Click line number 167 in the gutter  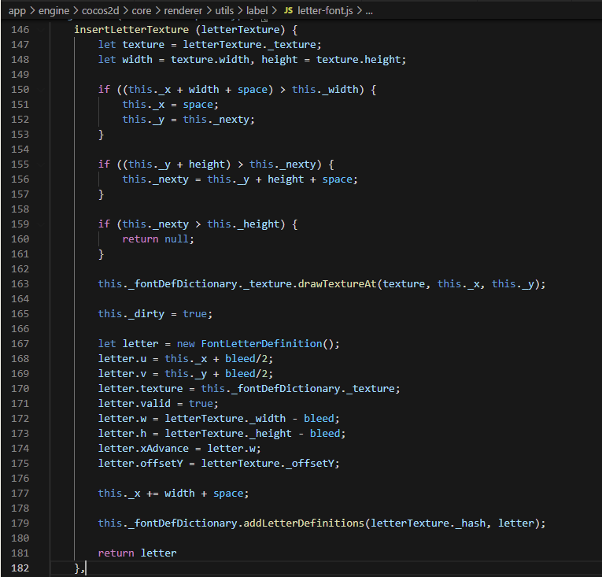click(x=20, y=343)
